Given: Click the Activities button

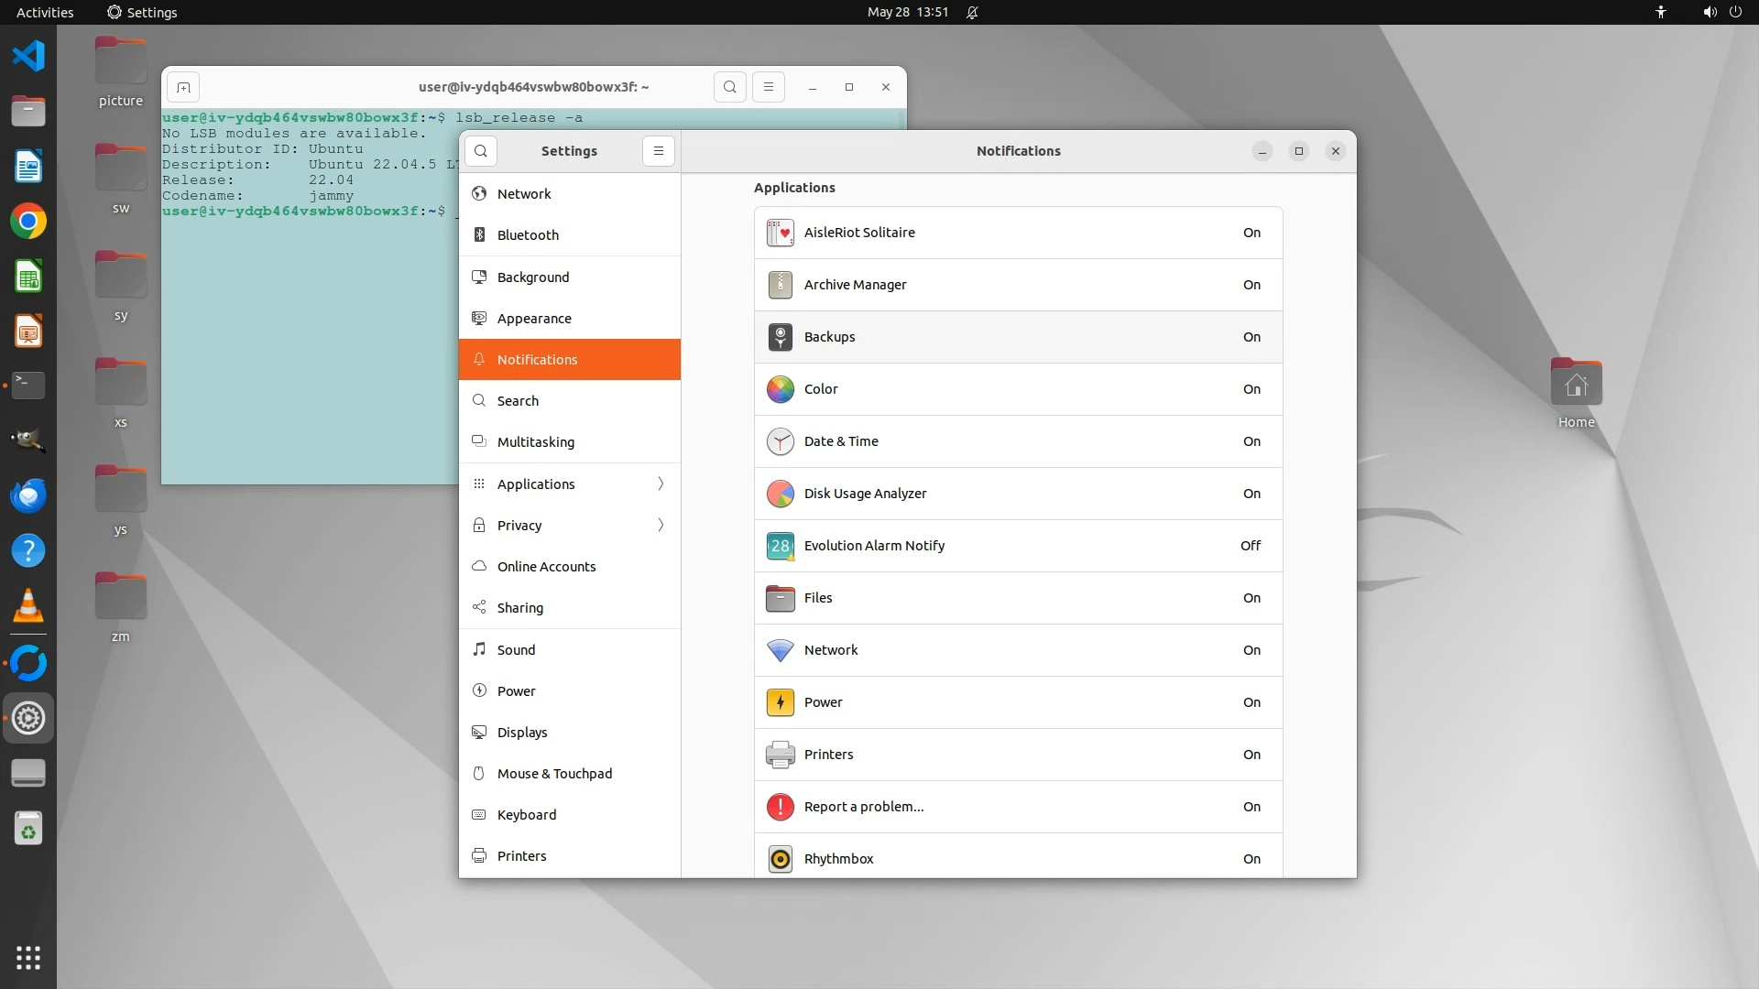Looking at the screenshot, I should (x=45, y=13).
